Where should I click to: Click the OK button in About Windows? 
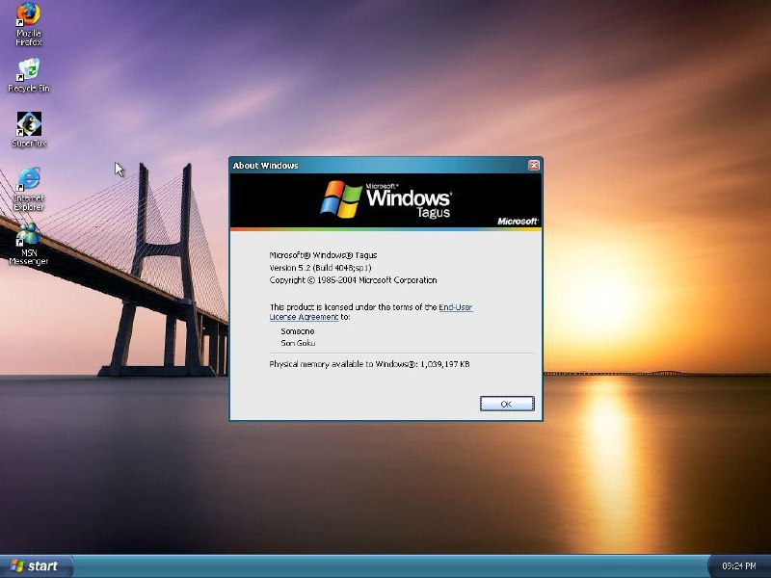[x=507, y=404]
